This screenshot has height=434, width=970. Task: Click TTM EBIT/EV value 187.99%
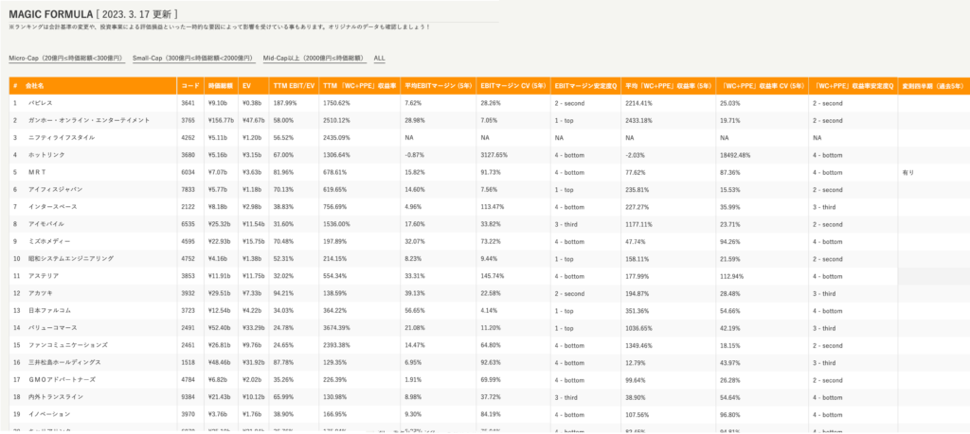284,103
